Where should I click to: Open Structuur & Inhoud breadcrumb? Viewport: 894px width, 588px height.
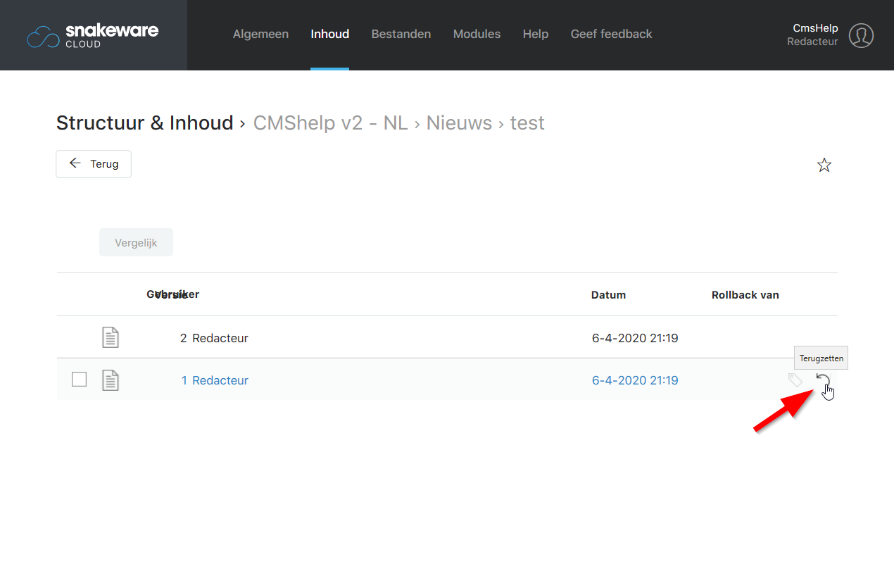(144, 123)
